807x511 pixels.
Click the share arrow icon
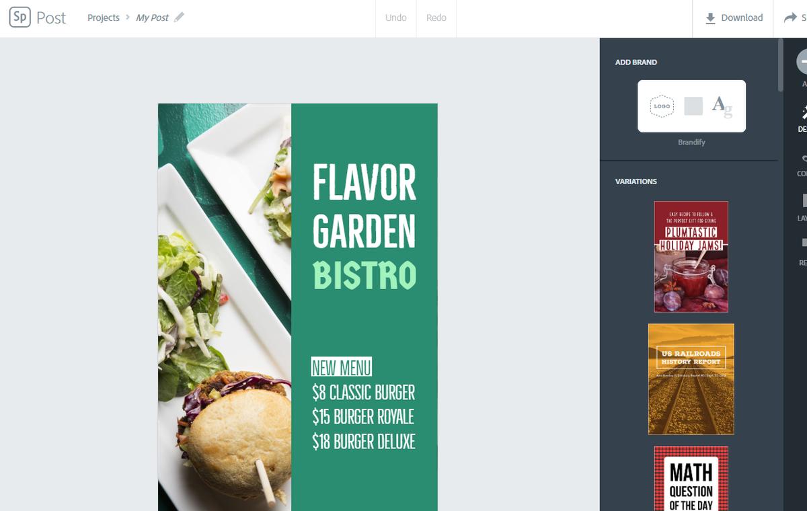pyautogui.click(x=791, y=17)
